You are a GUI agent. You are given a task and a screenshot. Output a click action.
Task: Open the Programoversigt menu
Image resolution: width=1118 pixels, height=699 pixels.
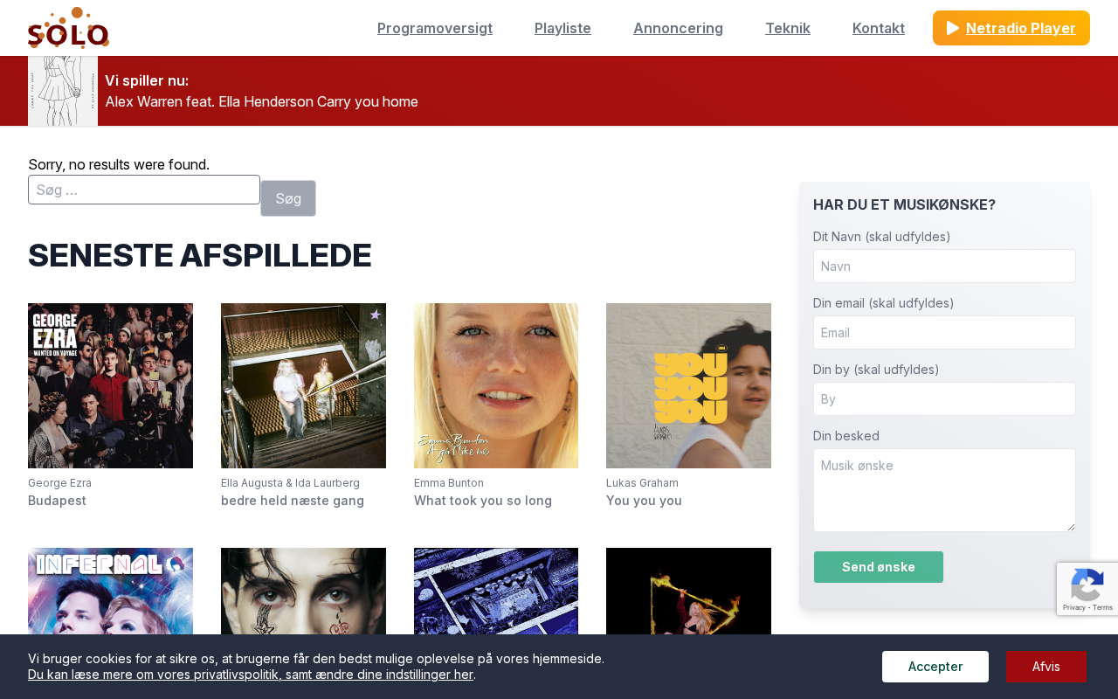click(x=435, y=28)
